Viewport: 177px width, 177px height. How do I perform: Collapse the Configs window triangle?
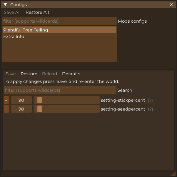point(5,4)
